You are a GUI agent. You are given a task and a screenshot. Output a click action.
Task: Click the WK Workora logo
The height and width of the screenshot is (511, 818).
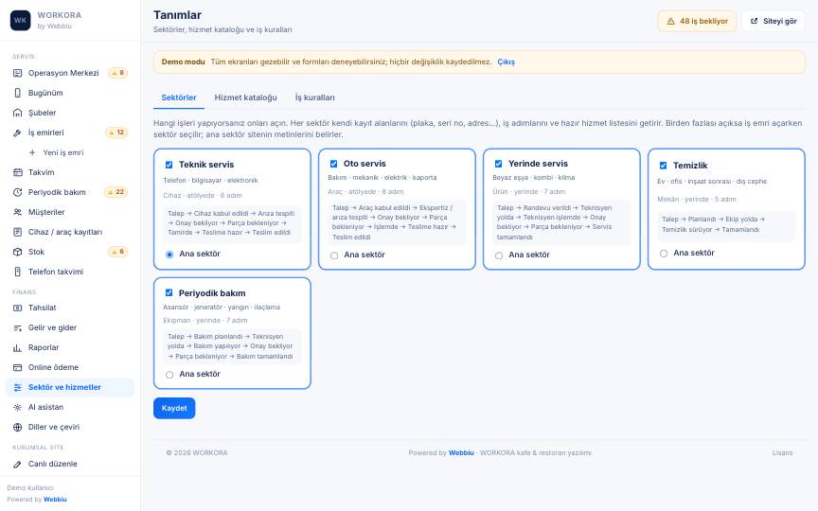[x=20, y=20]
